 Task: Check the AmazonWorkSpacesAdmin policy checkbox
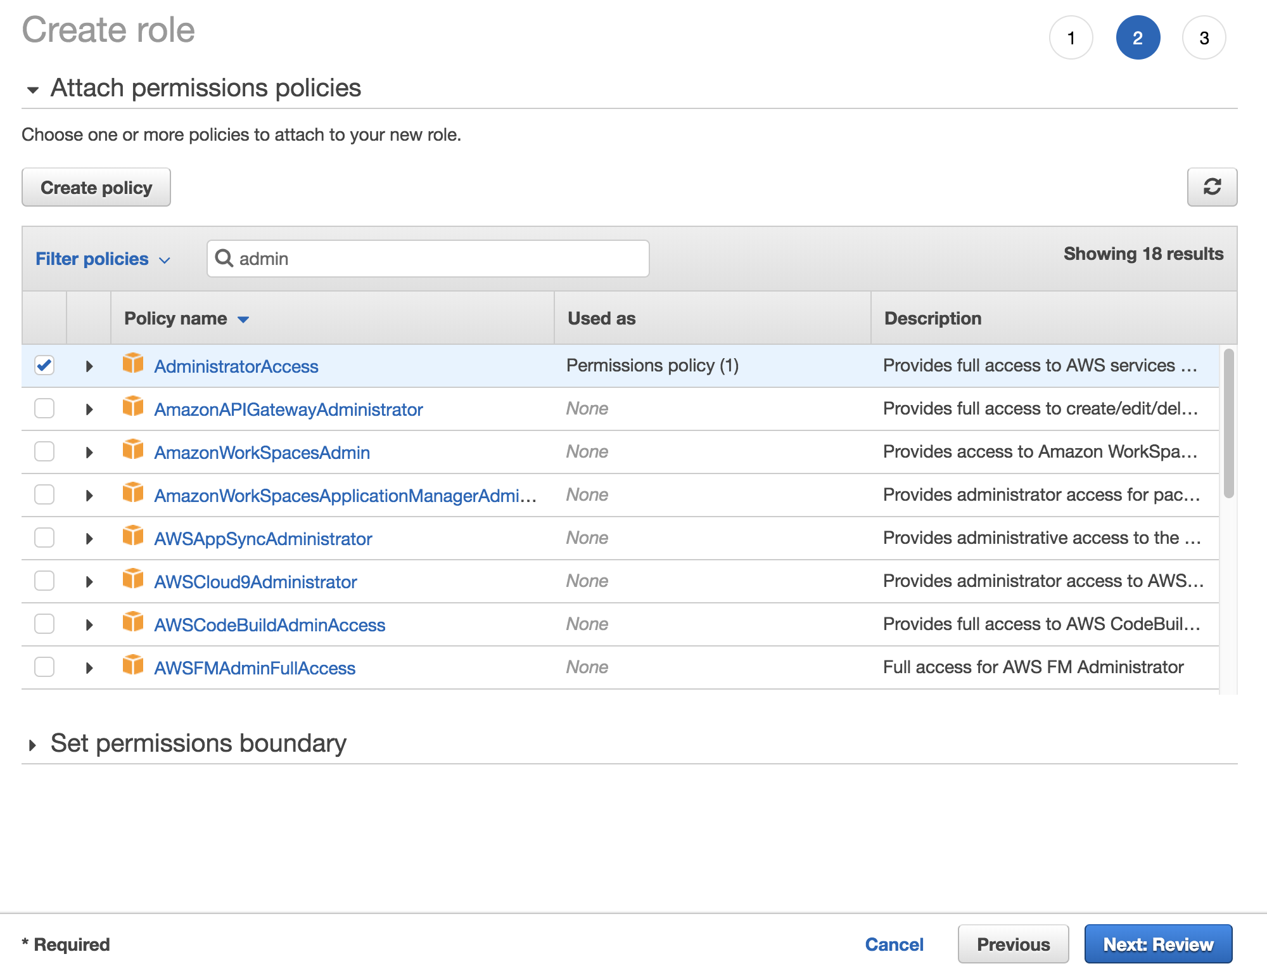44,451
